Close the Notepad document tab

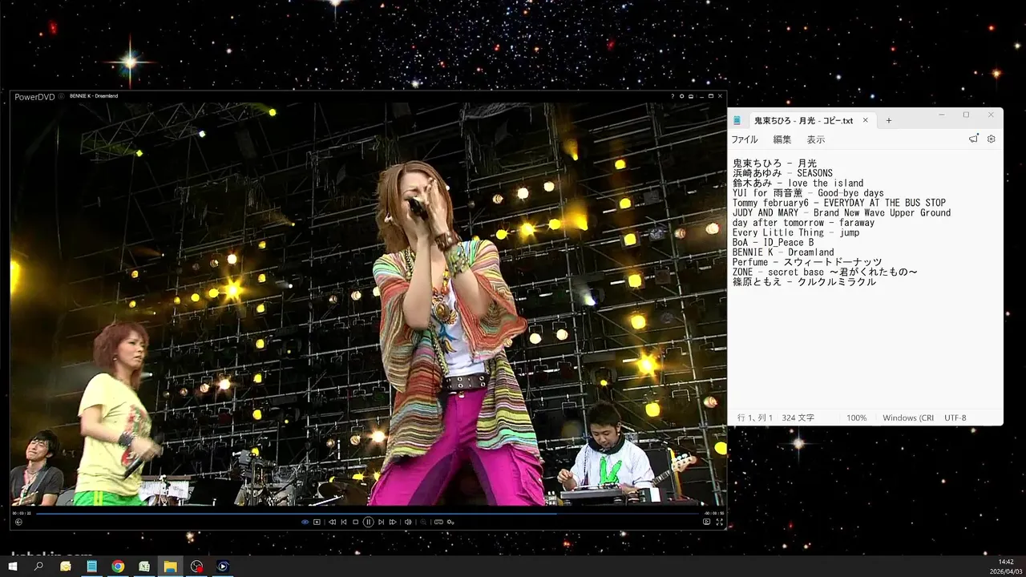tap(865, 120)
